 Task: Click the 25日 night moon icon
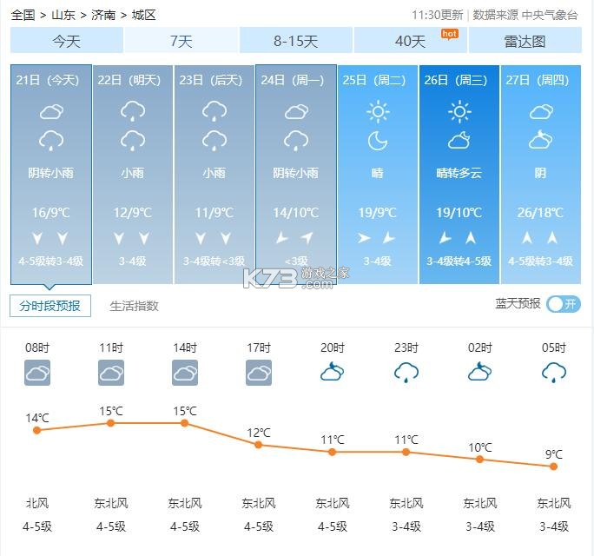(x=378, y=141)
